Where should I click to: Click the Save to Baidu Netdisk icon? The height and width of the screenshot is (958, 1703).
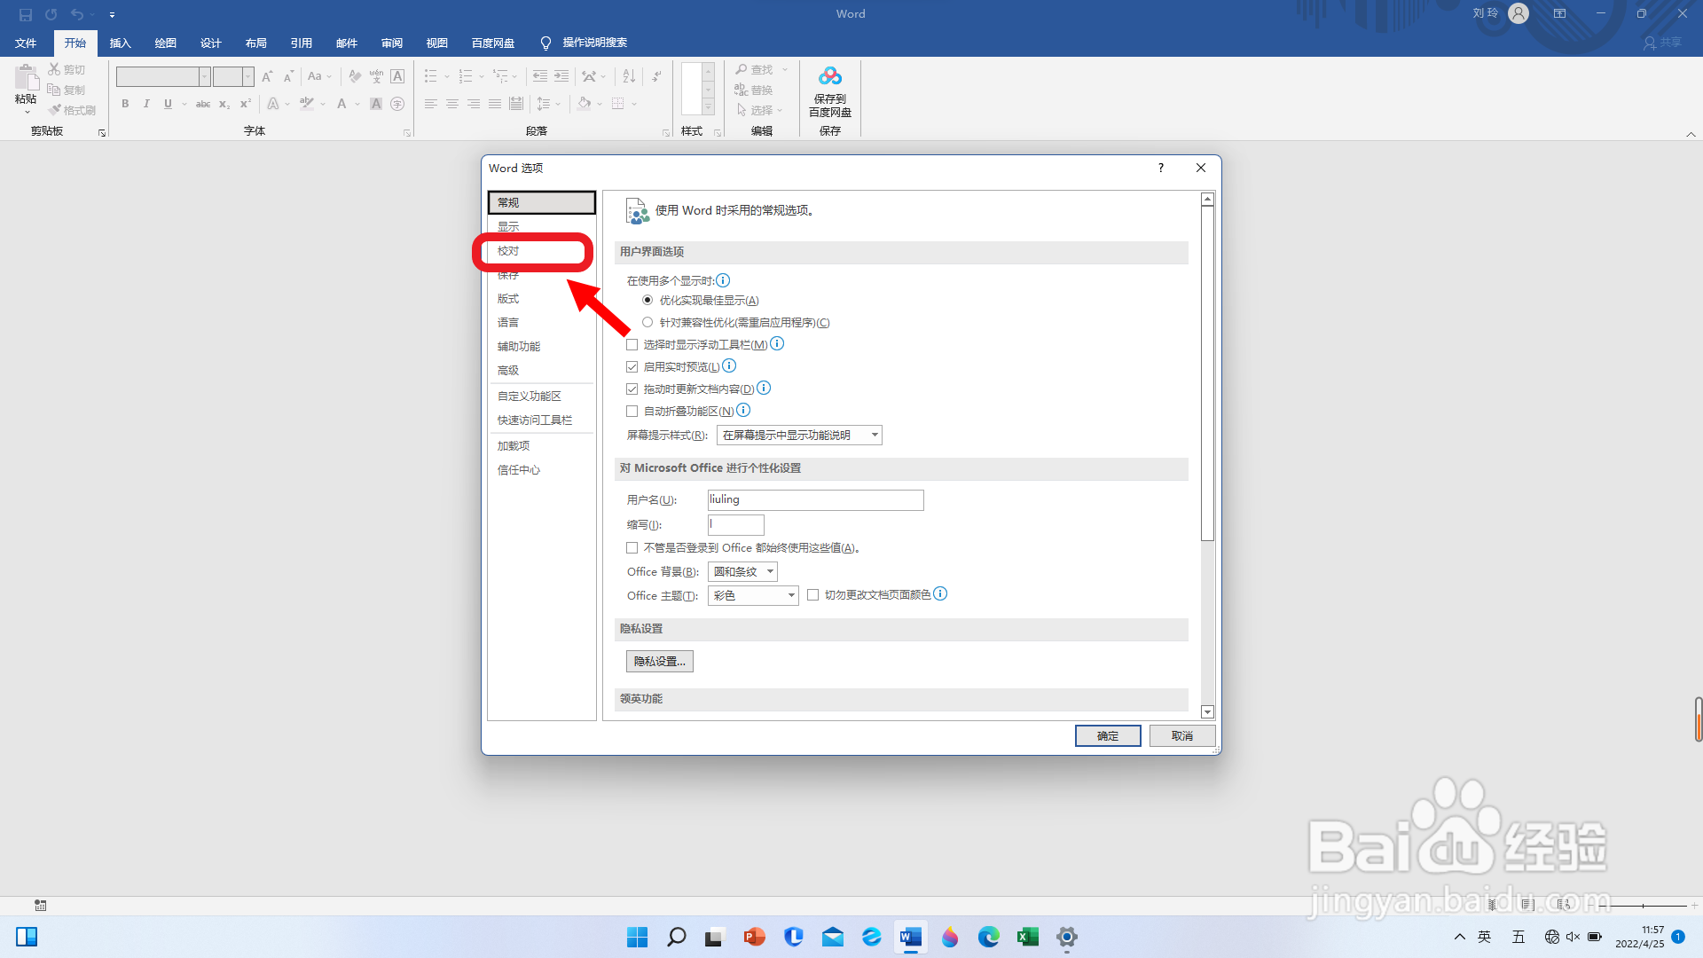[829, 77]
